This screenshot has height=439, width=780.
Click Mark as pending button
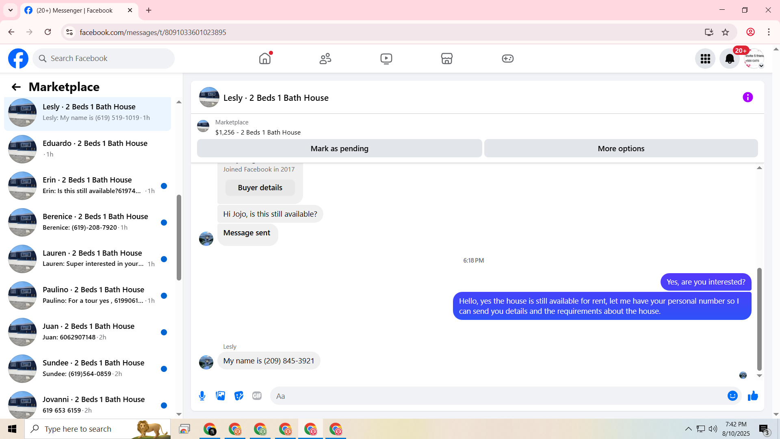[339, 149]
